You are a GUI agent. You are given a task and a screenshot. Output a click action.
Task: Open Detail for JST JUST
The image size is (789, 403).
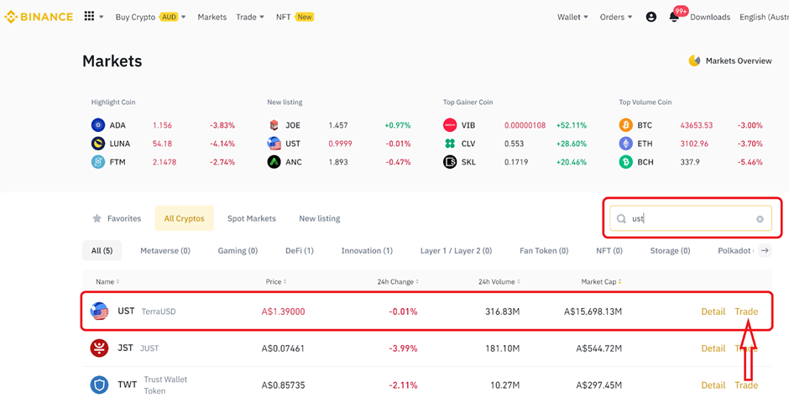pos(713,348)
